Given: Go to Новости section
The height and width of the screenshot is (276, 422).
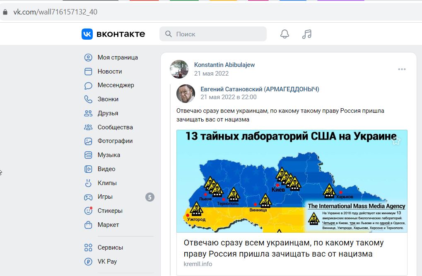Looking at the screenshot, I should (110, 71).
